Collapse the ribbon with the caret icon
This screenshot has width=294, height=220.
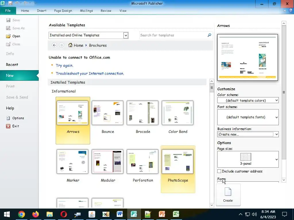285,11
